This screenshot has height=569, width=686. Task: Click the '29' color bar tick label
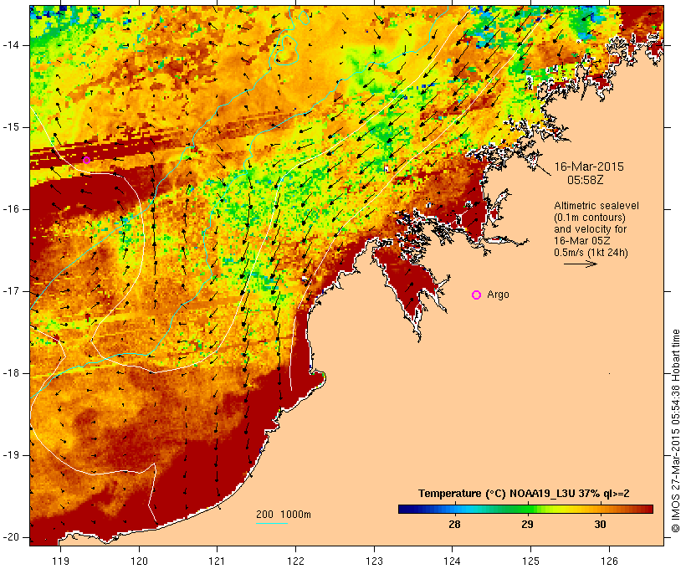(x=528, y=525)
